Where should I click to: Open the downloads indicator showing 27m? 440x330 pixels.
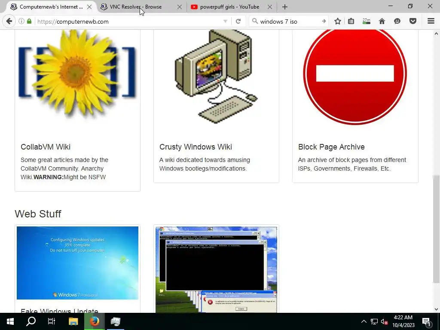pyautogui.click(x=367, y=21)
